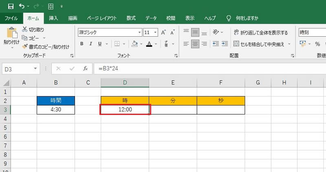Select middle align icon

click(195, 32)
